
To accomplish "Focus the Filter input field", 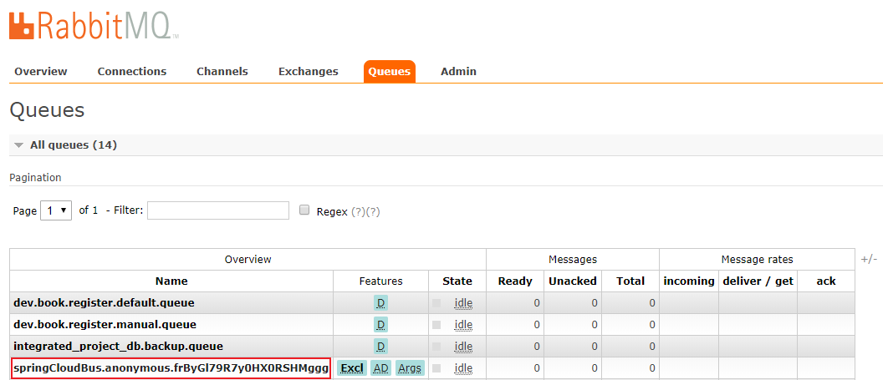I will (218, 210).
